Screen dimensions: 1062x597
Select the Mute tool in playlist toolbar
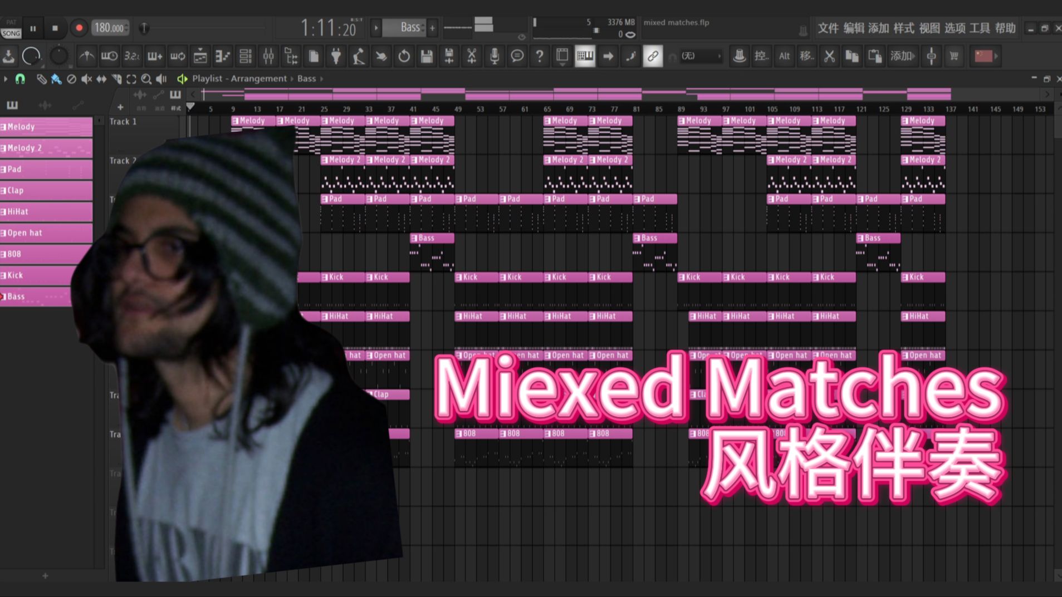tap(86, 79)
